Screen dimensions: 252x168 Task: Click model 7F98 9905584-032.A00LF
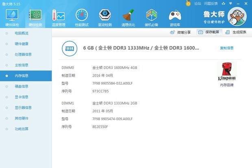pos(112,83)
